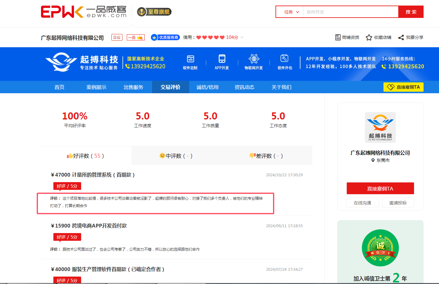
Task: Click the red 直接雇佣TA sidebar button
Action: click(380, 188)
